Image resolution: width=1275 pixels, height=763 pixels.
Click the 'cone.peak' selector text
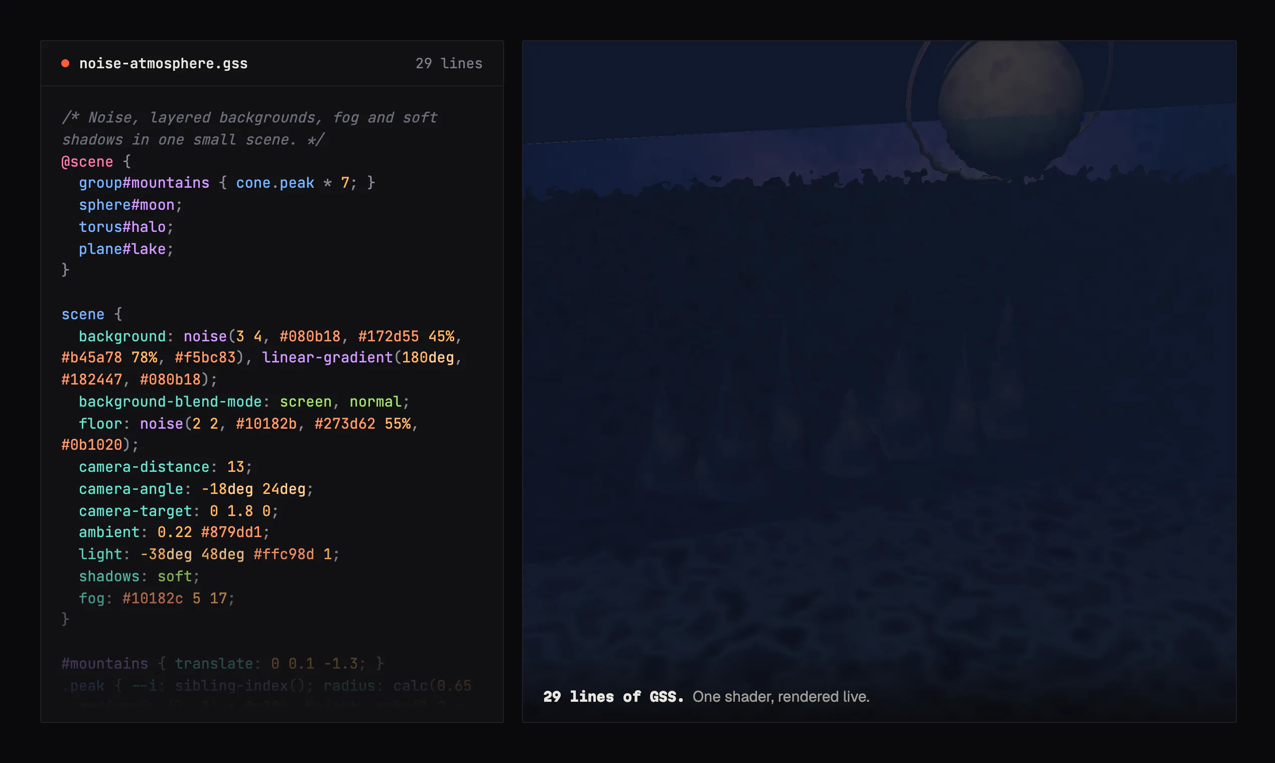[275, 183]
